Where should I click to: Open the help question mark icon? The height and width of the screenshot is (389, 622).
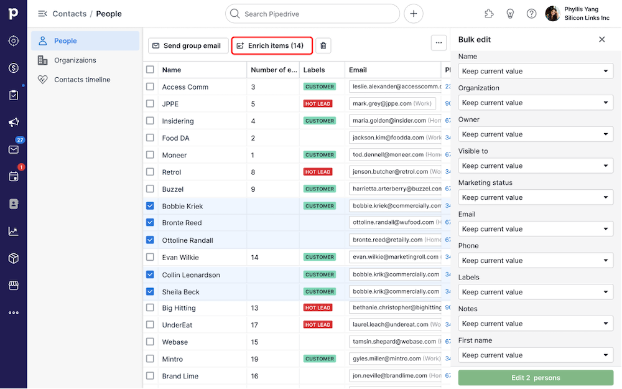tap(531, 14)
